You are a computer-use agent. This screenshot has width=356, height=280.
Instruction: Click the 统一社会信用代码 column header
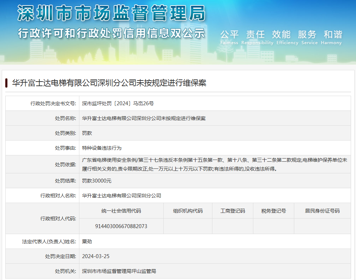[x=121, y=211]
